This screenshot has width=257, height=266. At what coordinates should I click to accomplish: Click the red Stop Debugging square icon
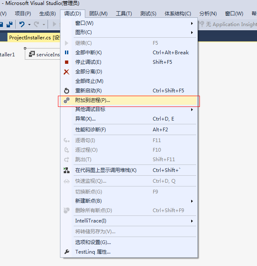pyautogui.click(x=67, y=62)
